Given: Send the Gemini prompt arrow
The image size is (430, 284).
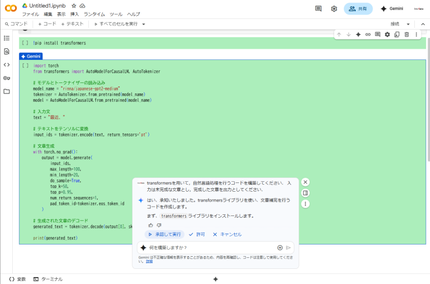Looking at the screenshot, I should [x=288, y=247].
